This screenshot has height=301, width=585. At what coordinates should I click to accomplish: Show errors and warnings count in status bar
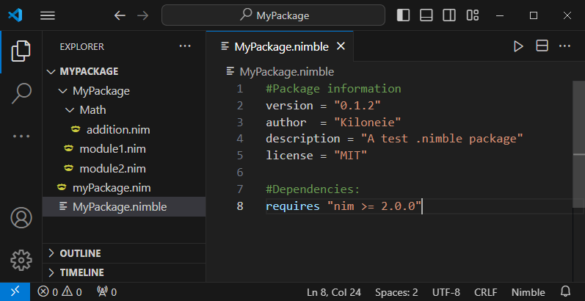tap(59, 292)
